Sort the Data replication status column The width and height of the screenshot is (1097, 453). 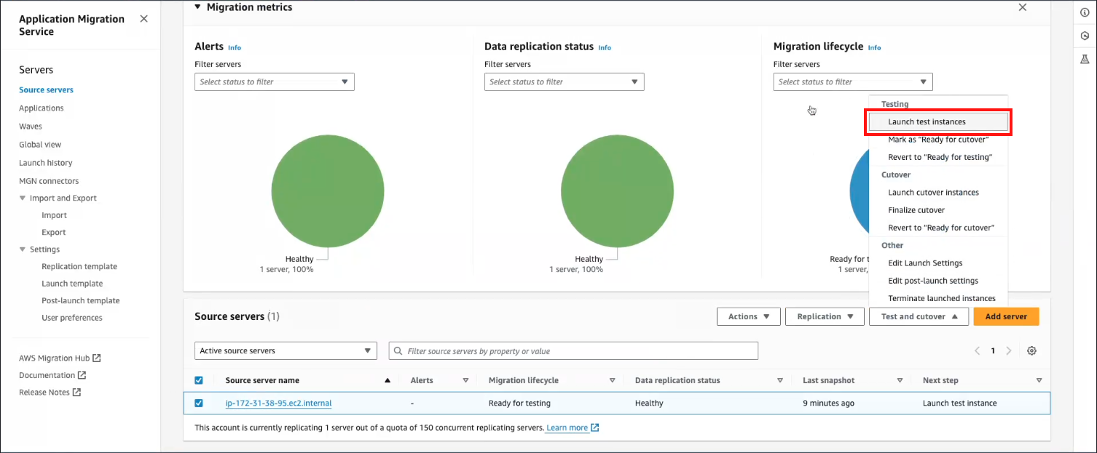[780, 380]
